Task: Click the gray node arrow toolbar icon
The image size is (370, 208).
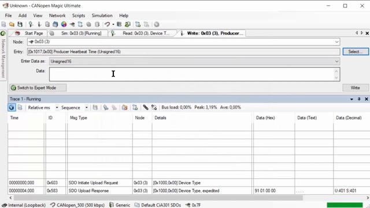Action: tap(72, 24)
